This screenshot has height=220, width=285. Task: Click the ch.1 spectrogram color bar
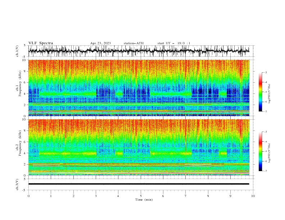[260, 92]
